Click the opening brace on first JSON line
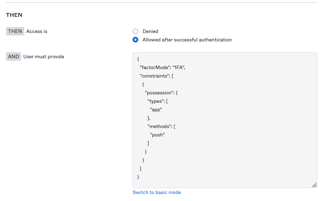 click(138, 59)
